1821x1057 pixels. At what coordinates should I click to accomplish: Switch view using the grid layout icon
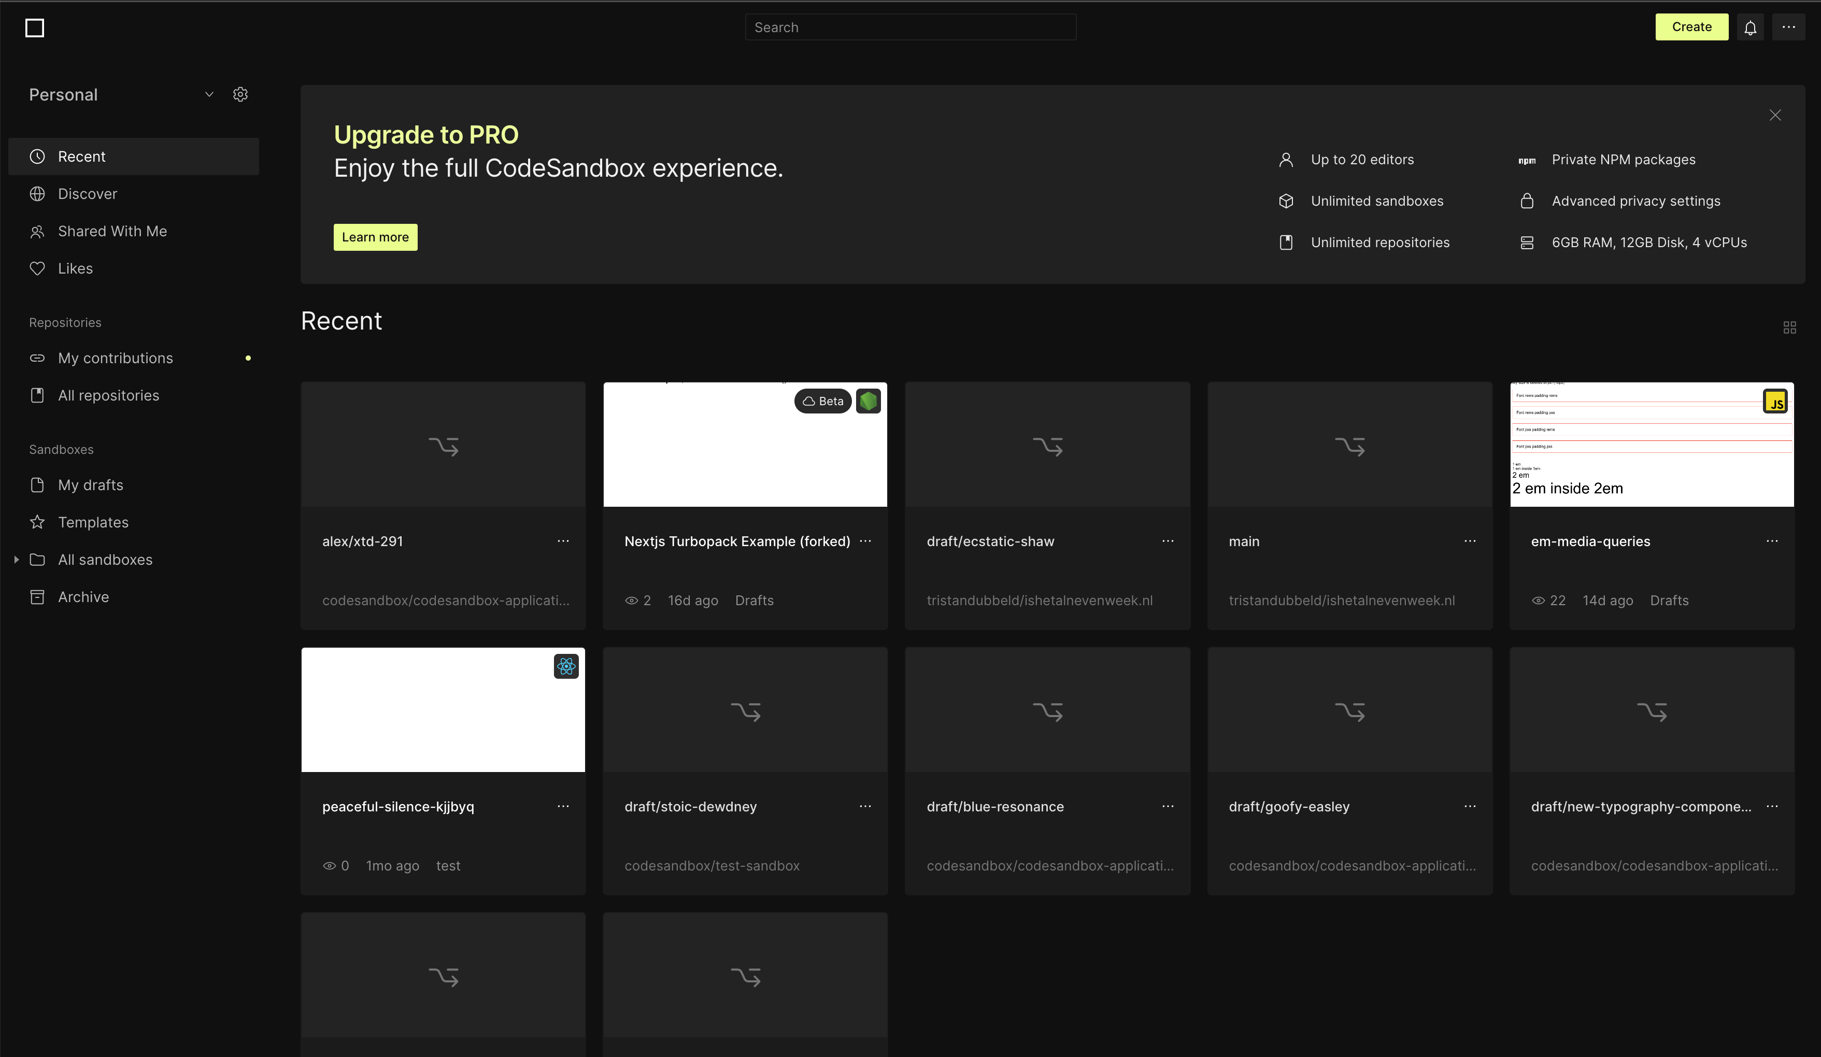point(1790,327)
